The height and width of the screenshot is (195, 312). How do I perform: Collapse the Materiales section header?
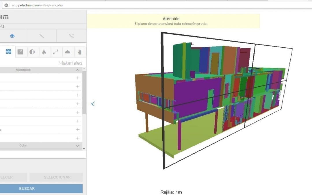point(77,70)
